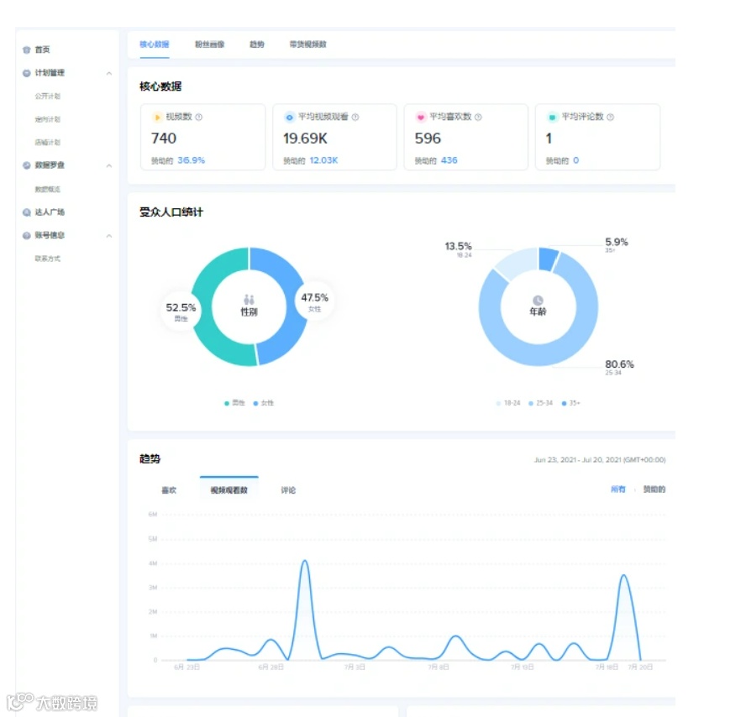Screen dimensions: 741x717
Task: Click the 47.5% female percentage label
Action: coord(315,297)
